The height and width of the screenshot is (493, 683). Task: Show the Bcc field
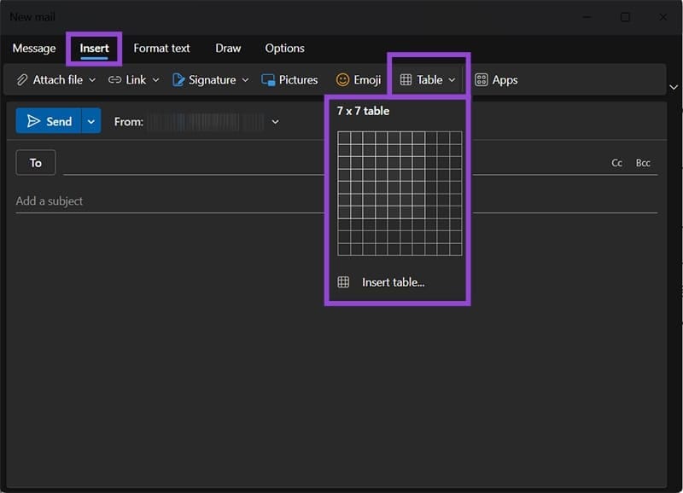coord(643,163)
